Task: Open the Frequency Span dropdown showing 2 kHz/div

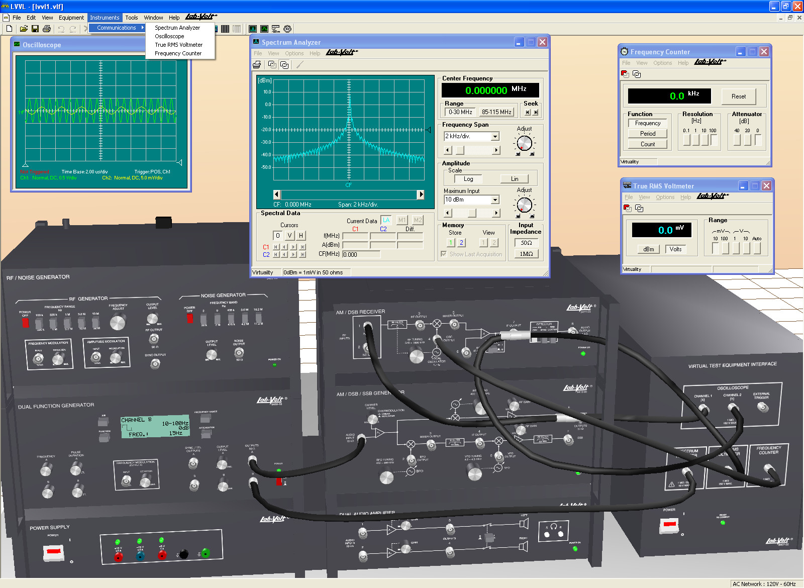Action: [495, 136]
